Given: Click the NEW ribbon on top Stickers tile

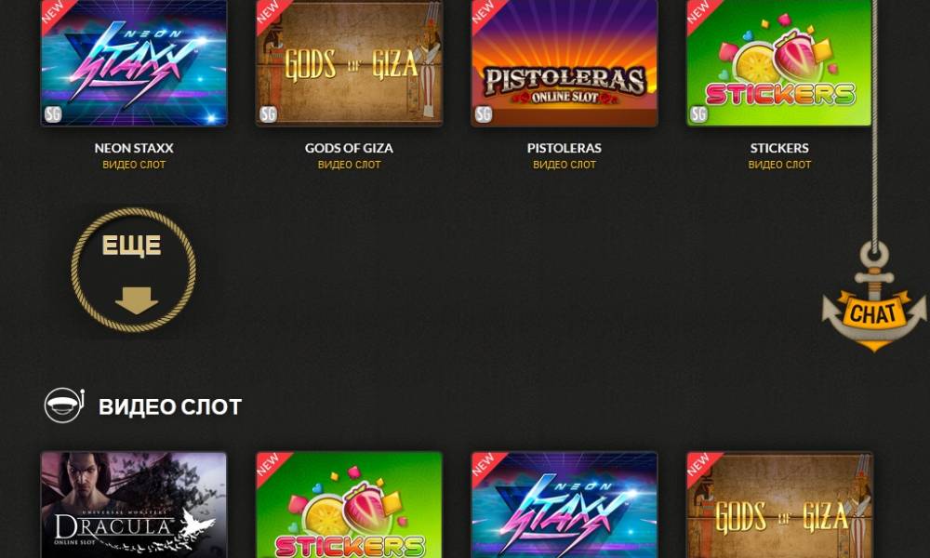Looking at the screenshot, I should [x=701, y=14].
